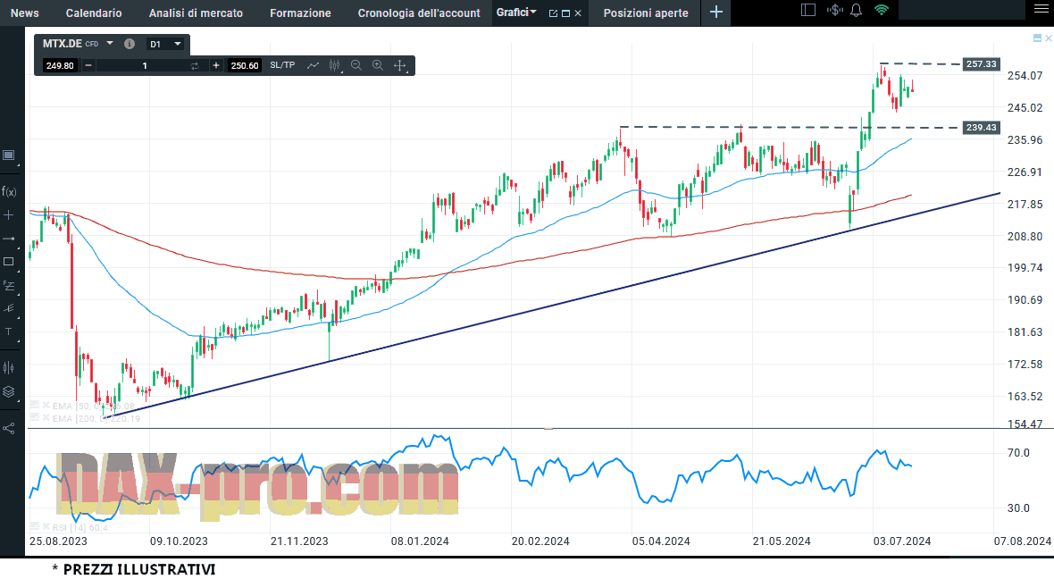Open the EMA 50 indicator settings icon
1054x579 pixels.
(34, 406)
